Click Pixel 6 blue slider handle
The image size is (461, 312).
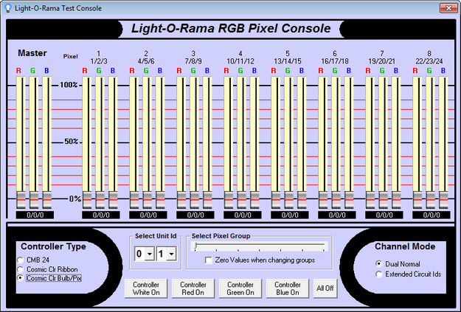[x=349, y=200]
